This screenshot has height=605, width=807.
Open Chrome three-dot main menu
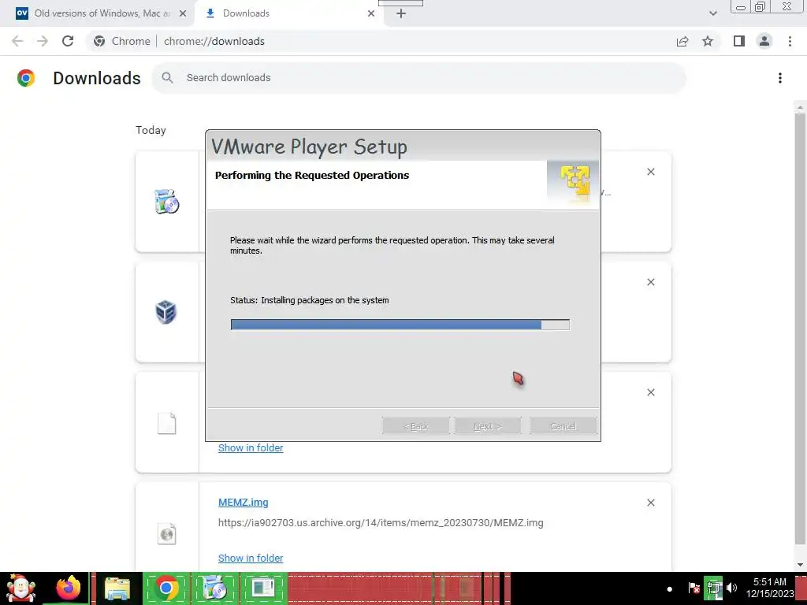point(790,41)
